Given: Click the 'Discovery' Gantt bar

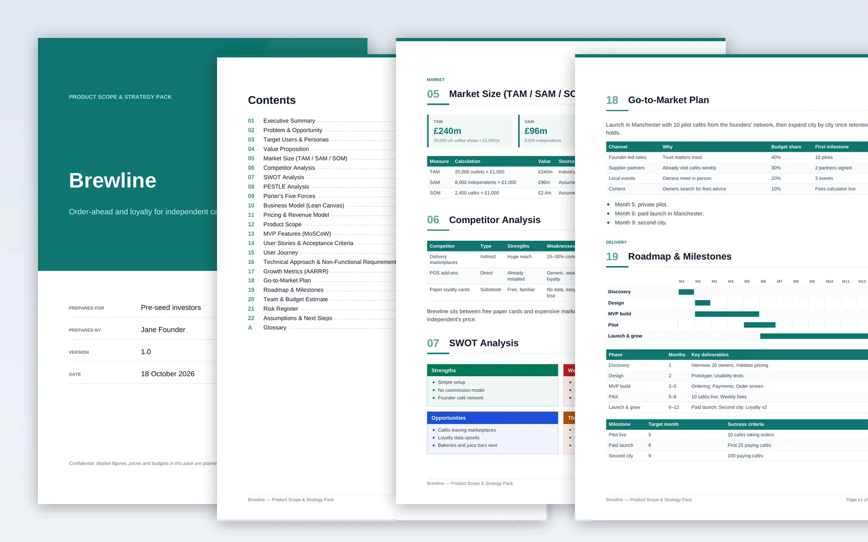Looking at the screenshot, I should pos(686,292).
